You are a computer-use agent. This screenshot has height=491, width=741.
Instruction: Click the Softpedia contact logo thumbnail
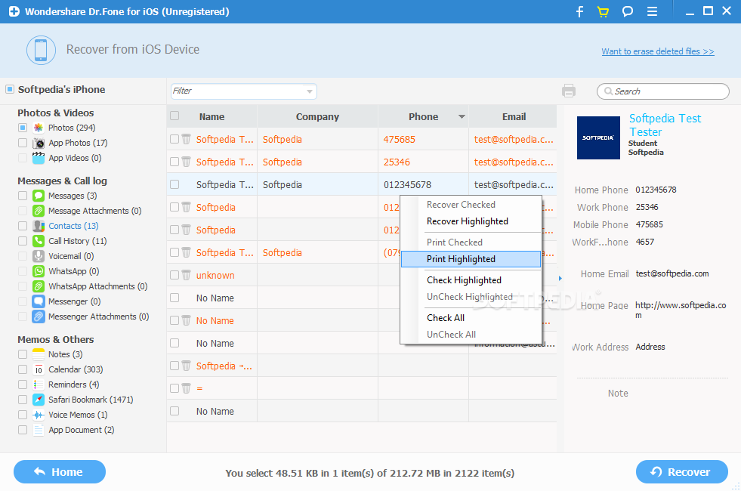click(x=598, y=137)
